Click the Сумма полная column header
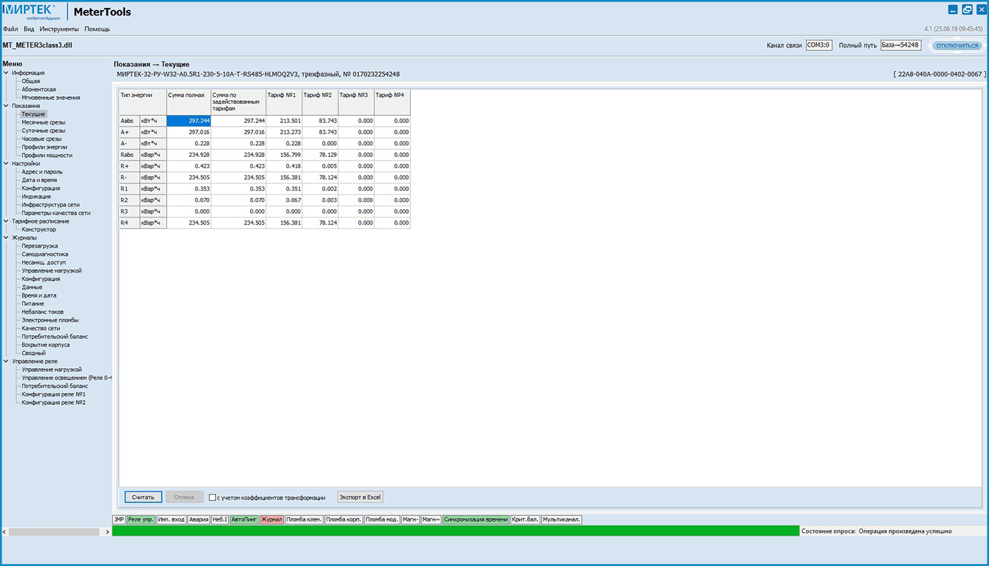 189,102
